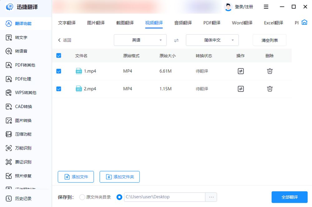The width and height of the screenshot is (312, 207).
Task: View 历史记录 translation history
Action: (21, 198)
